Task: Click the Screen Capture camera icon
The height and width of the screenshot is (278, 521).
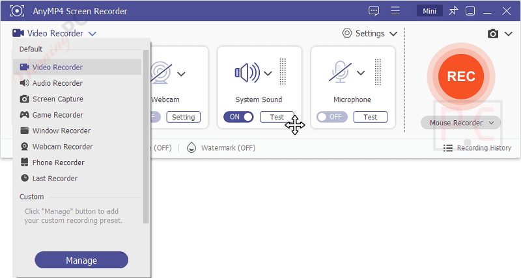Action: (24, 99)
